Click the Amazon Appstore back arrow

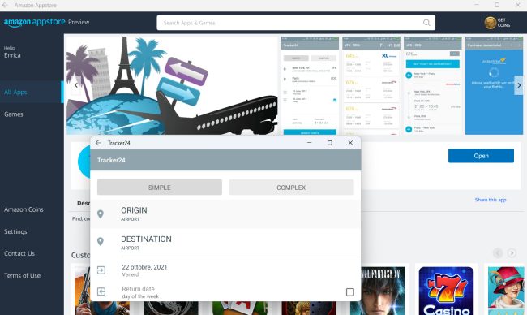pyautogui.click(x=5, y=5)
